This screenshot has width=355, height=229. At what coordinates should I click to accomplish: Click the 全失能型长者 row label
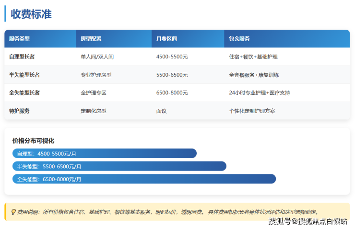pos(24,92)
